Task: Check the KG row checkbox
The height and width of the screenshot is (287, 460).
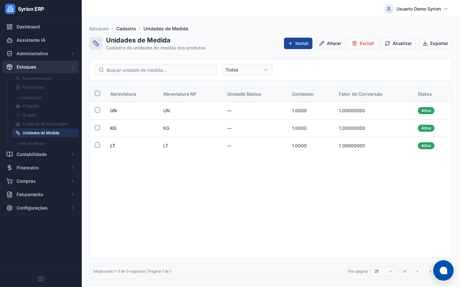Action: (x=97, y=128)
